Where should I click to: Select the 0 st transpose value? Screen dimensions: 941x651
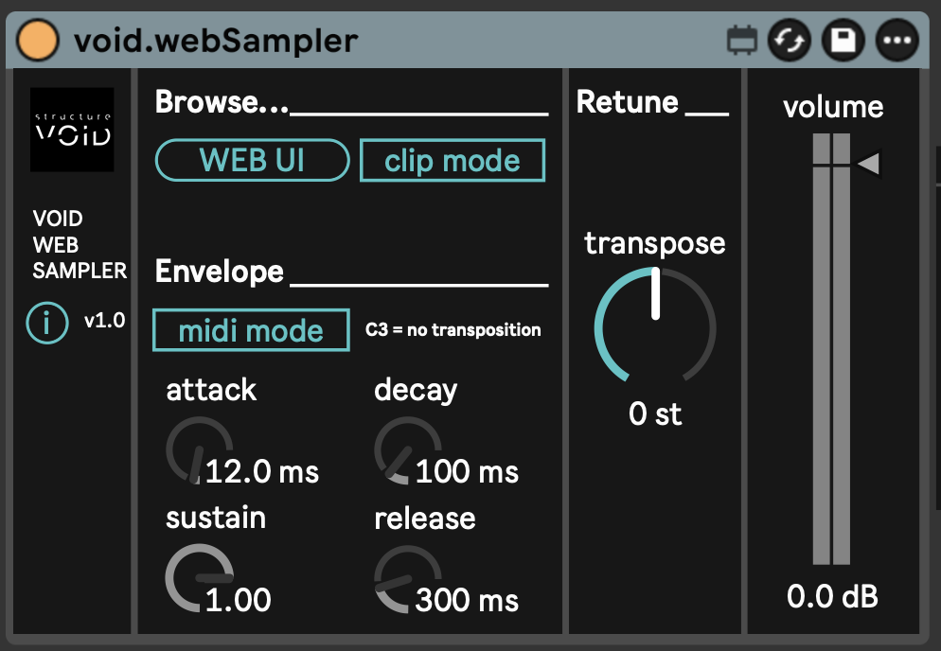click(x=655, y=413)
